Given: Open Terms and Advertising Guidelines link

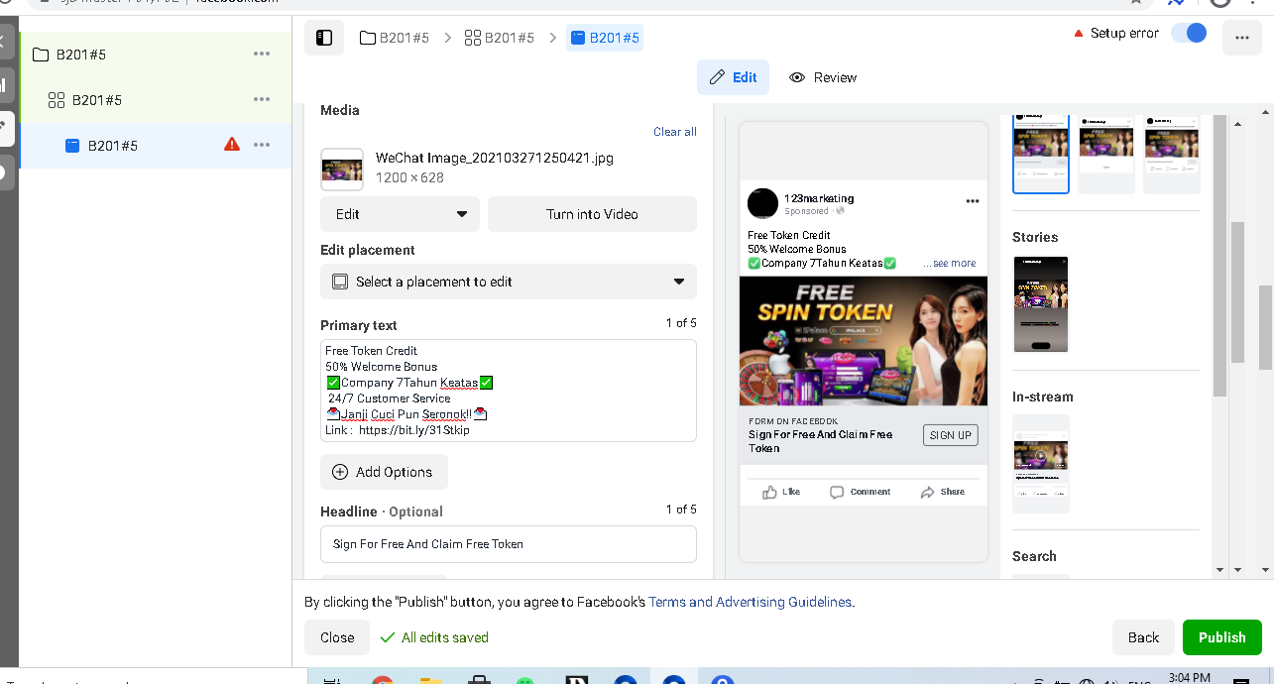Looking at the screenshot, I should coord(750,602).
